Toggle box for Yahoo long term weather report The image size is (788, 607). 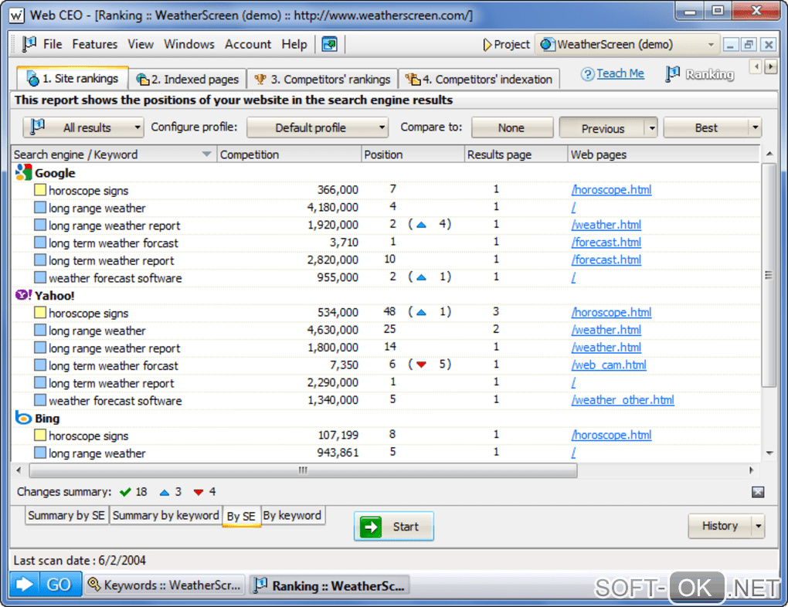pos(40,383)
